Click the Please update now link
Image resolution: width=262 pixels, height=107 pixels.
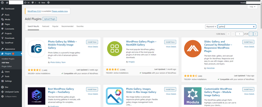point(60,11)
